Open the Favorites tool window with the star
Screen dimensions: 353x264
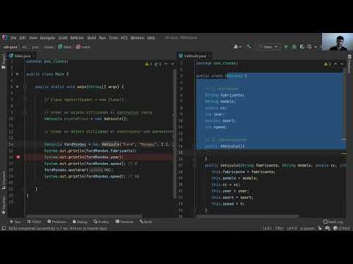4,205
